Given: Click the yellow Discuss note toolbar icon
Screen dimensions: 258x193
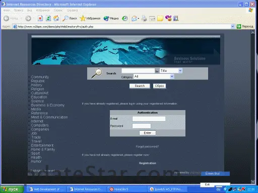Looking at the screenshot, I should (160, 19).
